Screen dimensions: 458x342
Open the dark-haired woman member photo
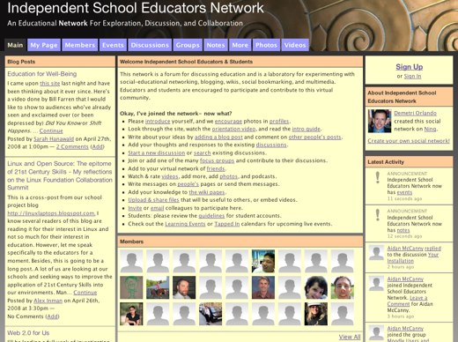click(x=316, y=287)
